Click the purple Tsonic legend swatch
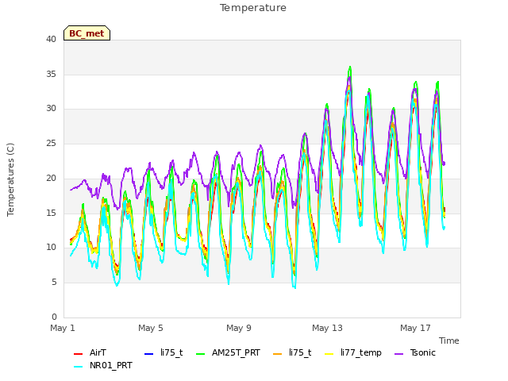508x381 pixels. [399, 353]
